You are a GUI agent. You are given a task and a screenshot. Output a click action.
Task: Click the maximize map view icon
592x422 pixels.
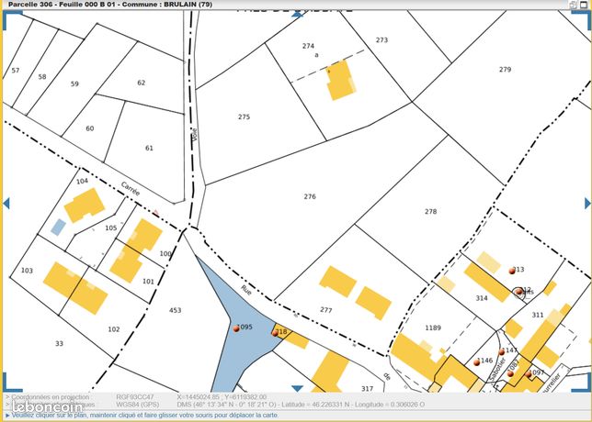pyautogui.click(x=584, y=5)
